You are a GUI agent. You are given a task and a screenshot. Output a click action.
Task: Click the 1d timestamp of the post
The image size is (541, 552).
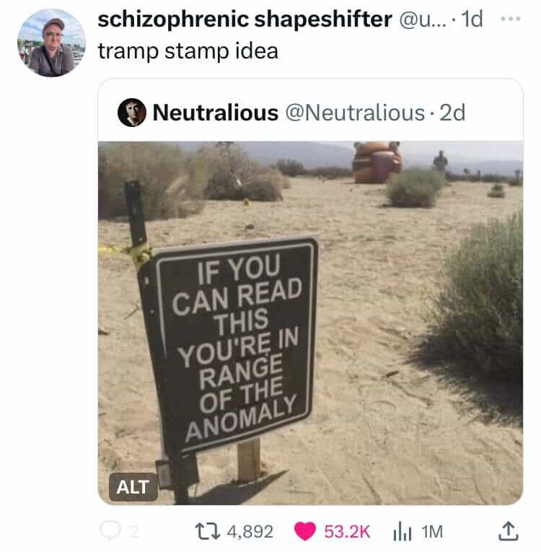coord(472,19)
